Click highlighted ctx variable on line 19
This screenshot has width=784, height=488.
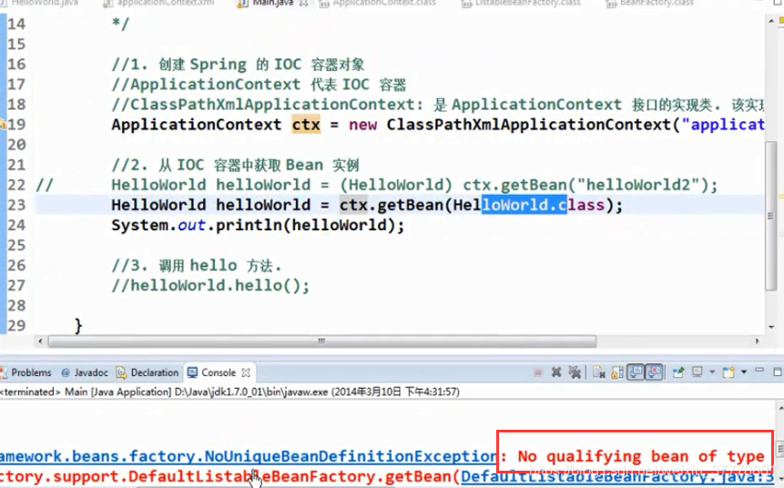306,125
